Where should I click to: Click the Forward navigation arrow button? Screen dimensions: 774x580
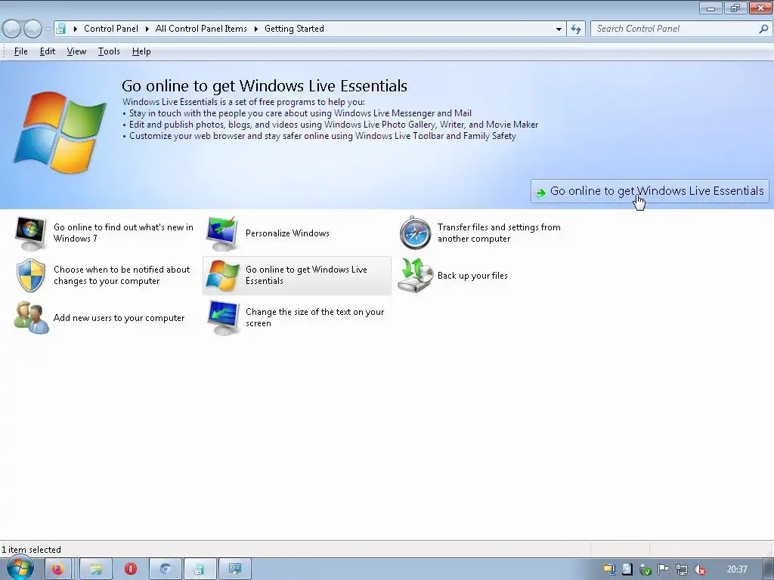coord(33,29)
